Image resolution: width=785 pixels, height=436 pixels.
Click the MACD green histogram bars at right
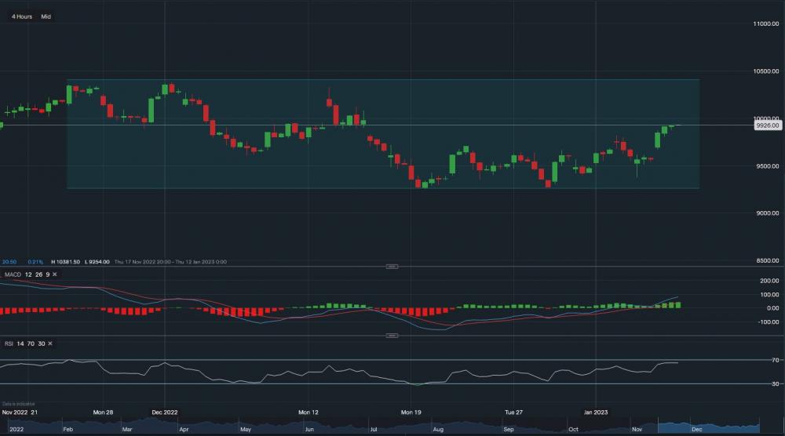671,304
